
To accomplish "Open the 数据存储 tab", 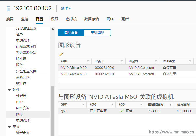I will point(92,19).
